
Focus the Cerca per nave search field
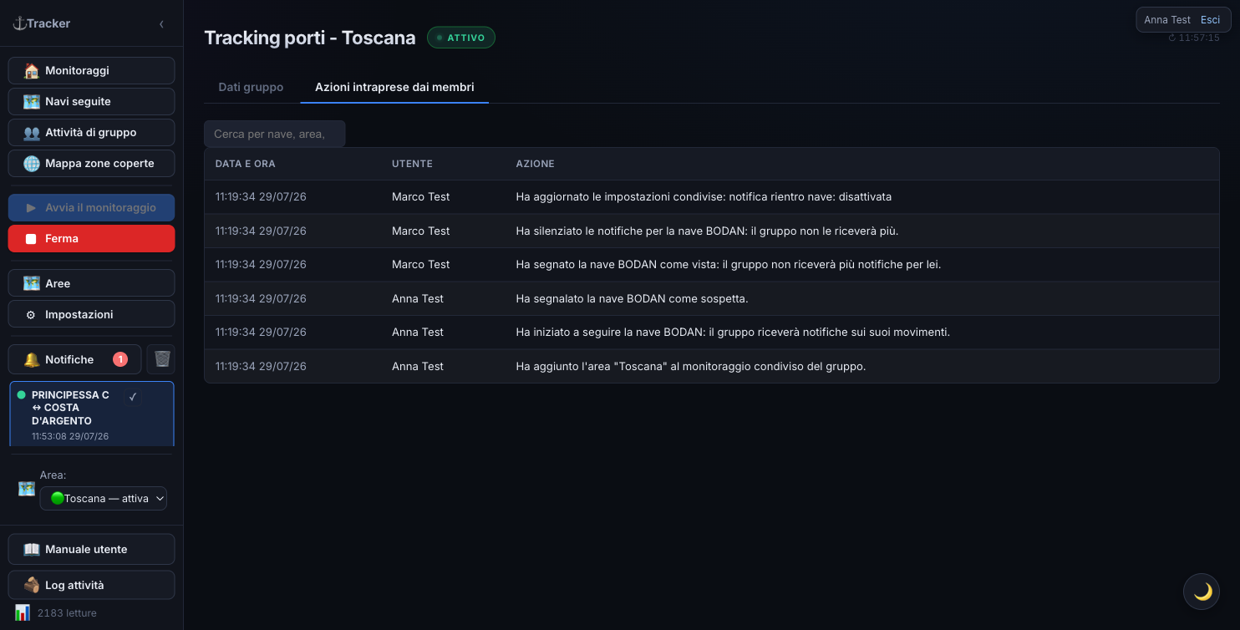coord(274,134)
